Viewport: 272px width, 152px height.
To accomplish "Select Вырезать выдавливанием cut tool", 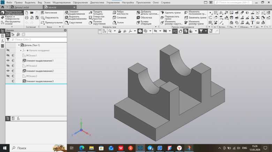I will pos(76,18).
